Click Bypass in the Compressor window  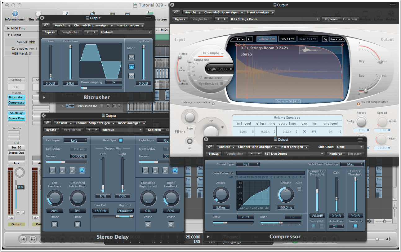point(213,154)
